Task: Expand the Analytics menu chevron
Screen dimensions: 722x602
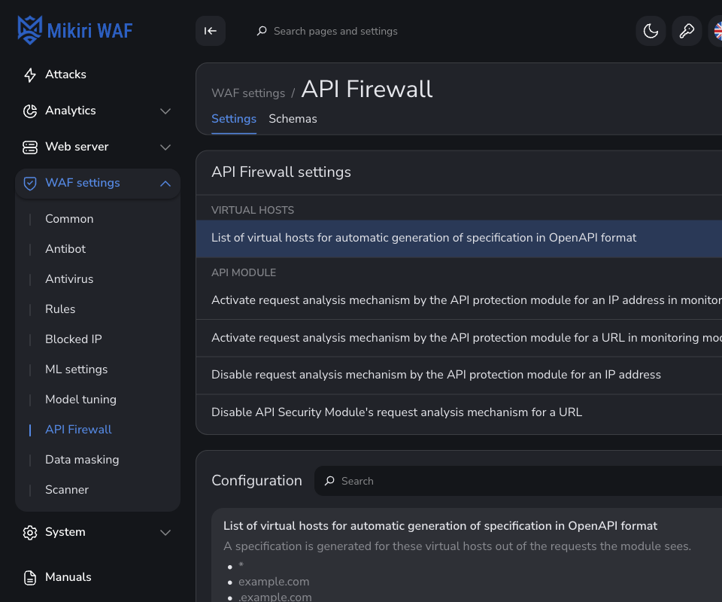Action: click(x=165, y=111)
